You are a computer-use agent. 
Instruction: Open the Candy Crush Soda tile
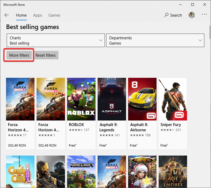20,172
